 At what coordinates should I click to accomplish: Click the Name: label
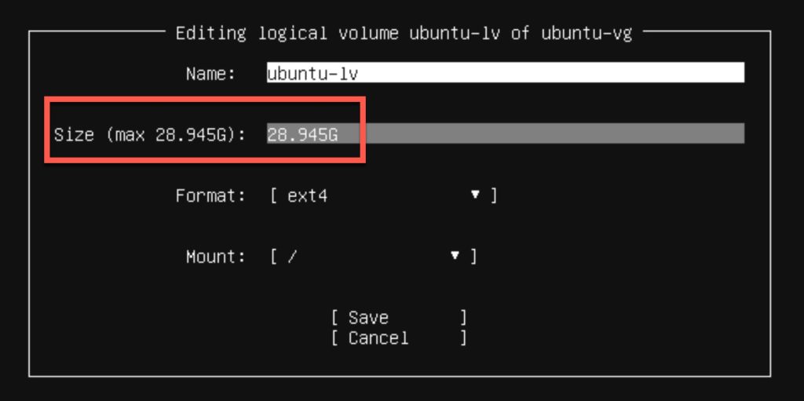coord(210,74)
